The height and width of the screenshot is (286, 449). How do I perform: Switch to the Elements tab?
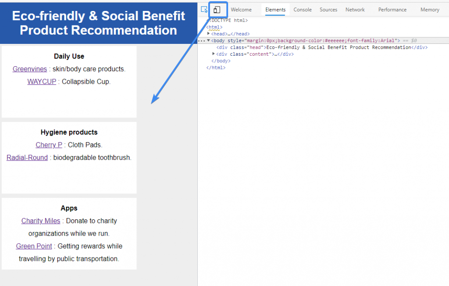coord(275,10)
